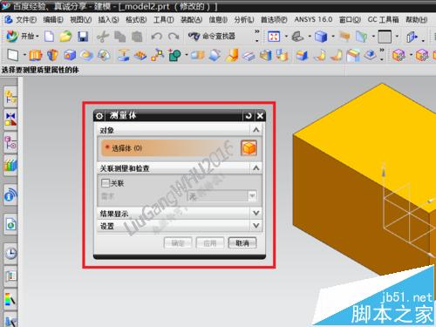Click the orange cube select body icon
The image size is (436, 327).
(249, 148)
